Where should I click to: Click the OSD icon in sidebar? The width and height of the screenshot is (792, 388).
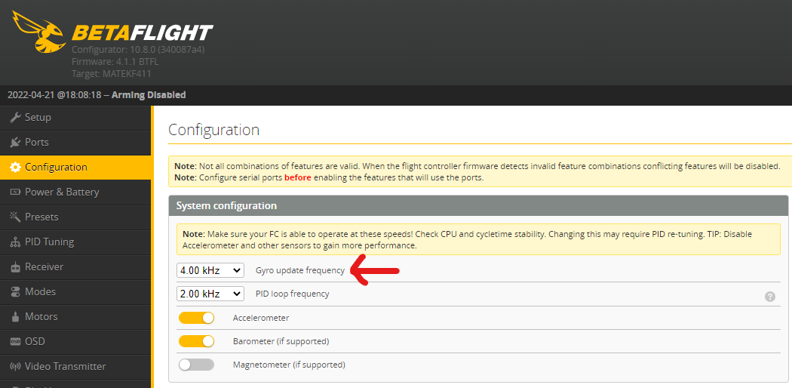16,341
